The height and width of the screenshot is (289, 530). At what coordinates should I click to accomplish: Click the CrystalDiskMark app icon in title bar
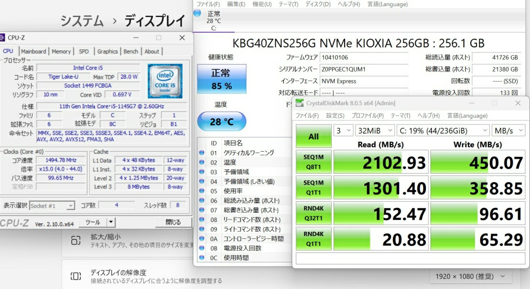pyautogui.click(x=300, y=103)
